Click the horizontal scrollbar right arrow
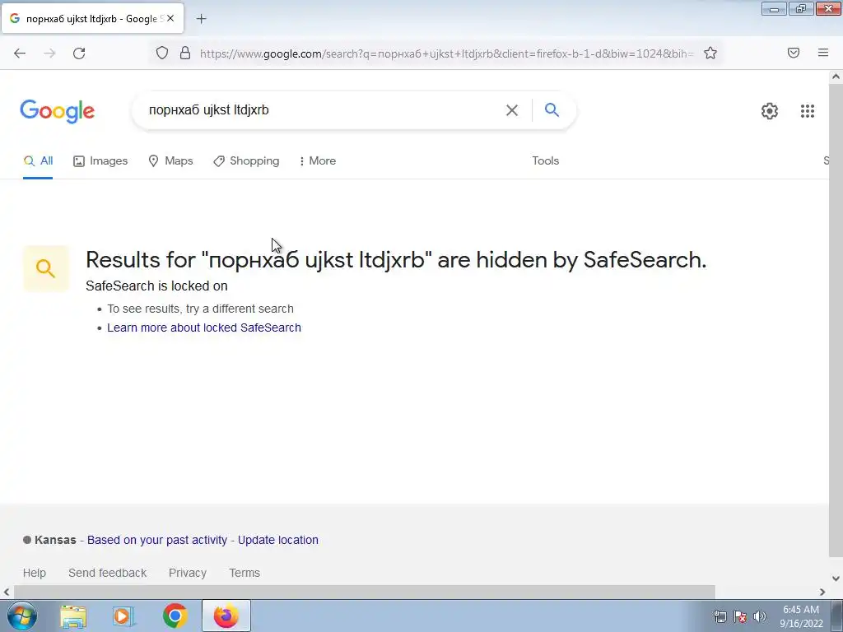This screenshot has width=843, height=632. (822, 592)
